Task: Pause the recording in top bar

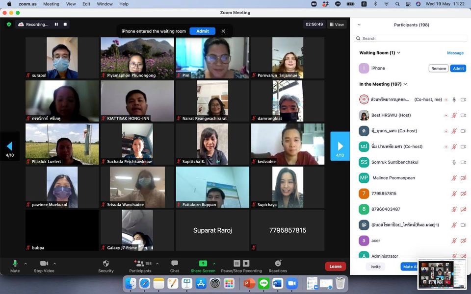Action: click(x=56, y=24)
